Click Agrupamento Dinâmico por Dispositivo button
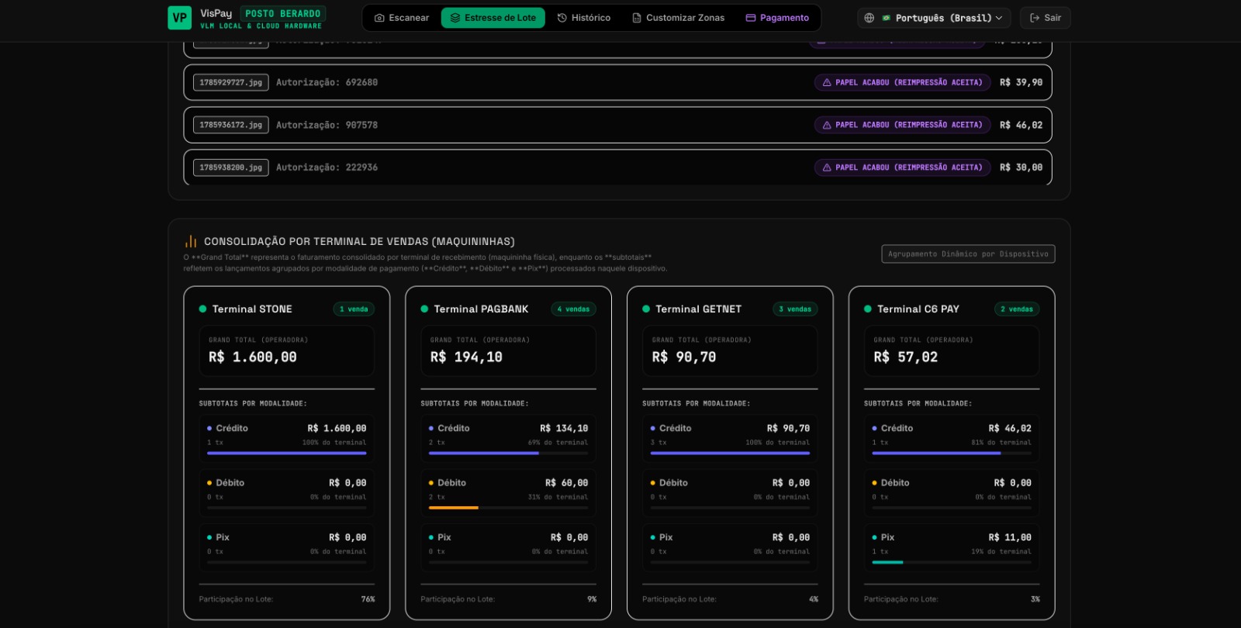 tap(968, 254)
